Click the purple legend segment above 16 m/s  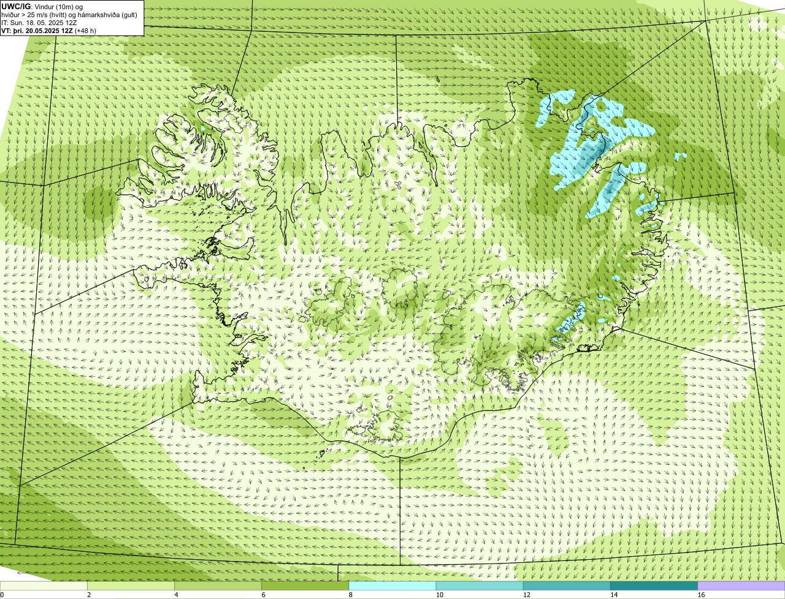(741, 586)
